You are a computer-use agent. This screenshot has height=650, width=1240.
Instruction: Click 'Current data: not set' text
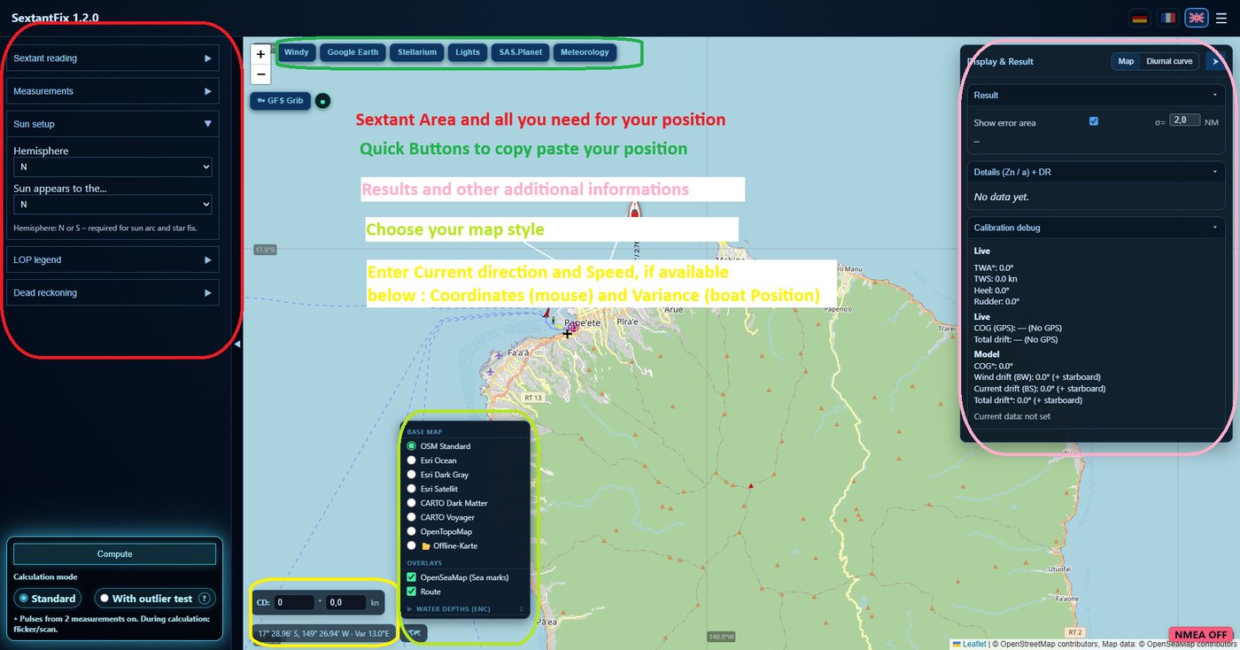point(1012,416)
